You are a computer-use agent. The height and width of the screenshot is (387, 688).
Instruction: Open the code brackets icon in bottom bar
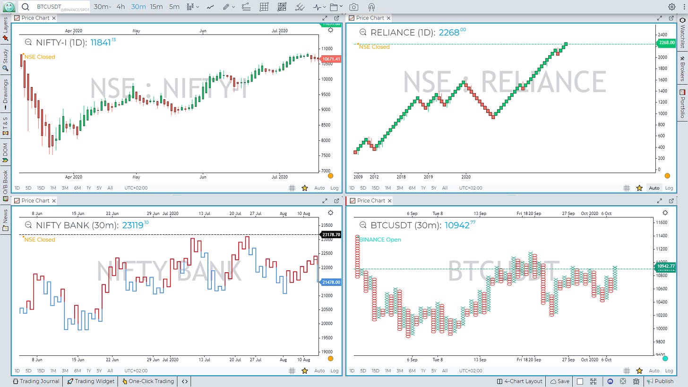pos(185,381)
